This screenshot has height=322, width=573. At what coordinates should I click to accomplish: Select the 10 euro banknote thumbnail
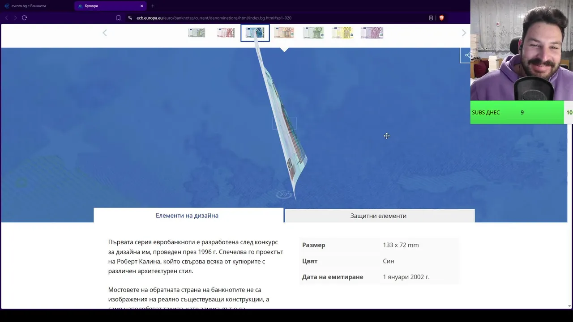[x=226, y=33]
